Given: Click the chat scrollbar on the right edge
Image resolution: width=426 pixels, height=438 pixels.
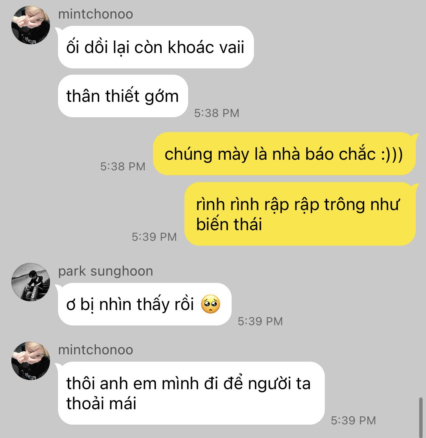Looking at the screenshot, I should tap(421, 417).
